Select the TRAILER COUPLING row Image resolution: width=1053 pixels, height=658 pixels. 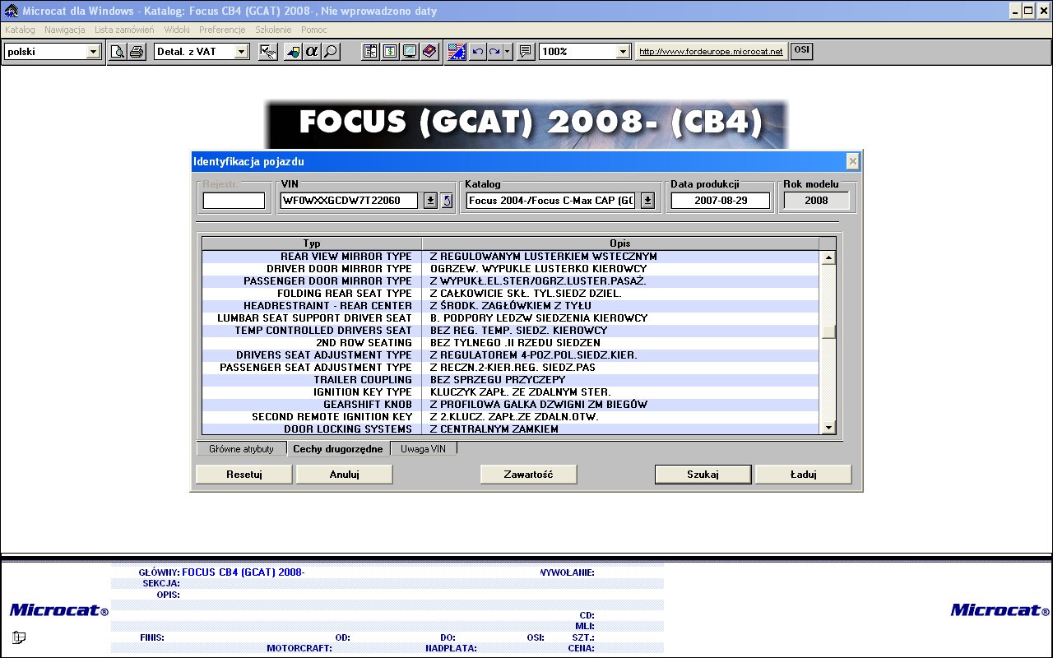point(512,380)
